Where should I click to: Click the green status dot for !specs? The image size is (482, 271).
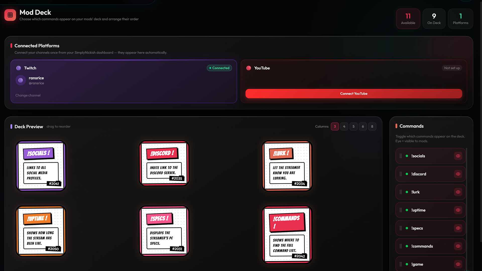407,228
